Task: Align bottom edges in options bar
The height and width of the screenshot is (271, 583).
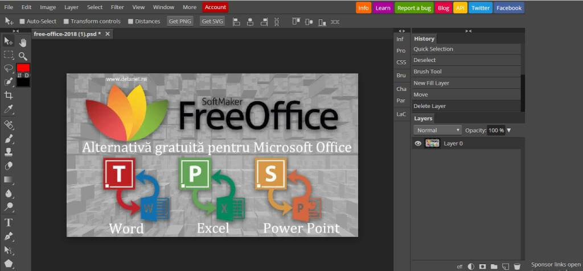Action: (322, 22)
